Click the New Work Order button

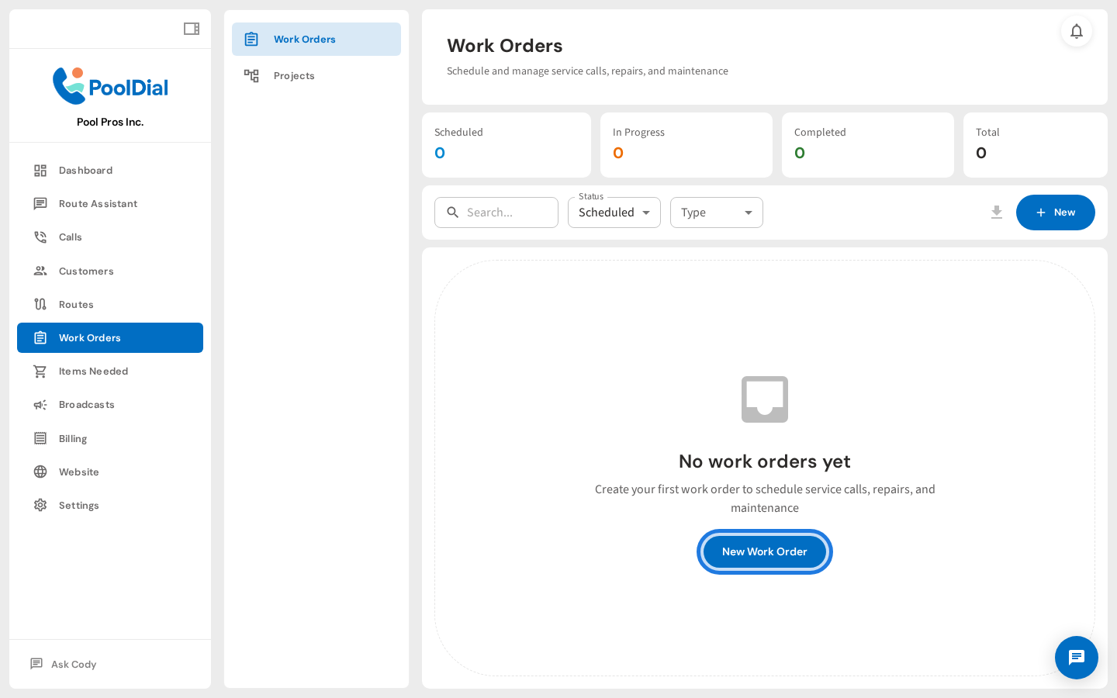click(764, 551)
